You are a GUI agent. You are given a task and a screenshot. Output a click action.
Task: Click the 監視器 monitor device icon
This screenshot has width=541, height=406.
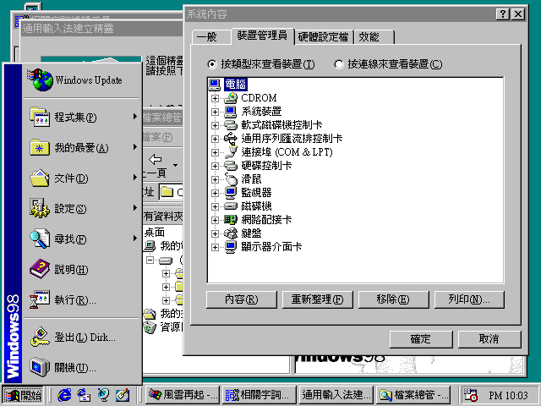[x=231, y=193]
